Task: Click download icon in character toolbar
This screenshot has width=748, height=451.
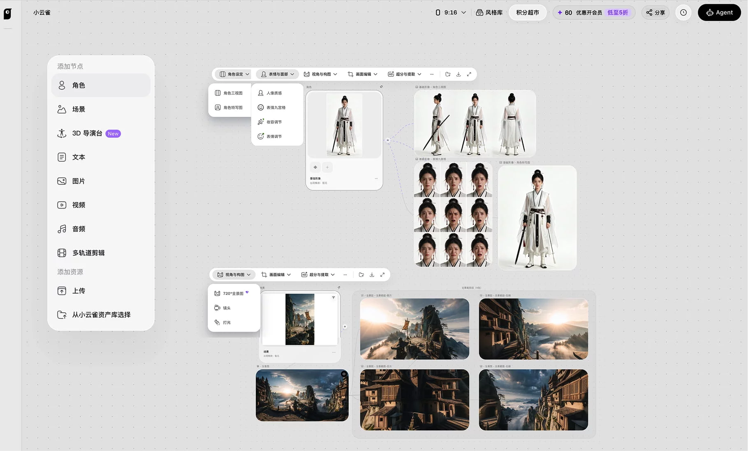Action: 459,74
